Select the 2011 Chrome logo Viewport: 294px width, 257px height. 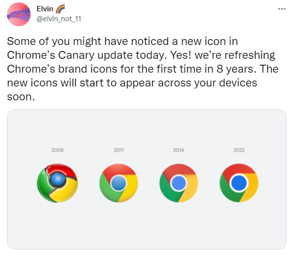click(119, 183)
